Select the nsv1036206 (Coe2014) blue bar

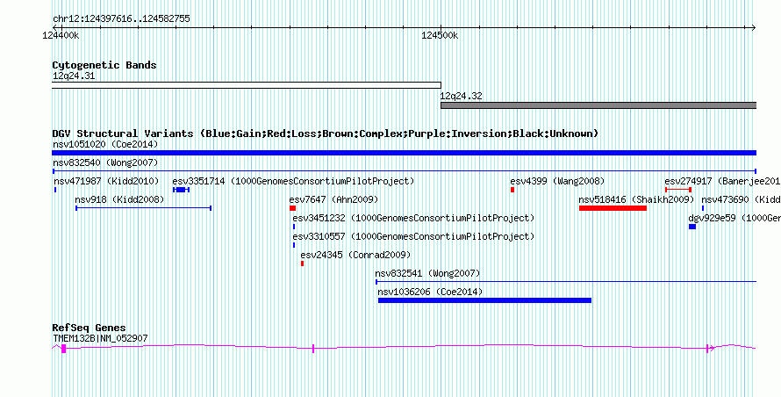(484, 300)
